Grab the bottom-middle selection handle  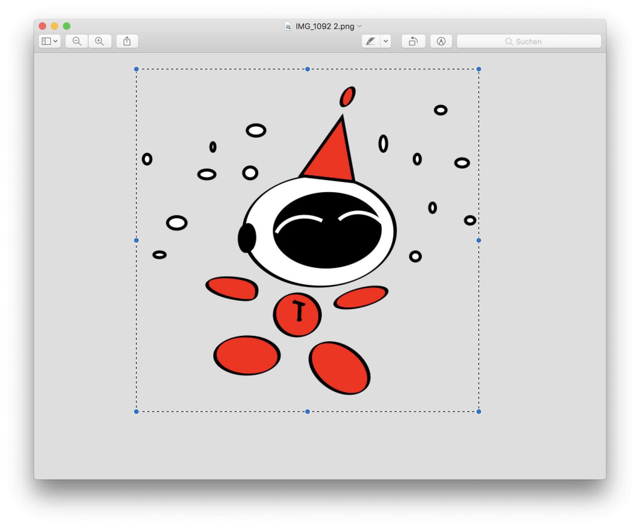pyautogui.click(x=308, y=411)
